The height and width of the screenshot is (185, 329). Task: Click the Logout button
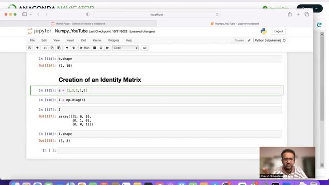tap(279, 31)
